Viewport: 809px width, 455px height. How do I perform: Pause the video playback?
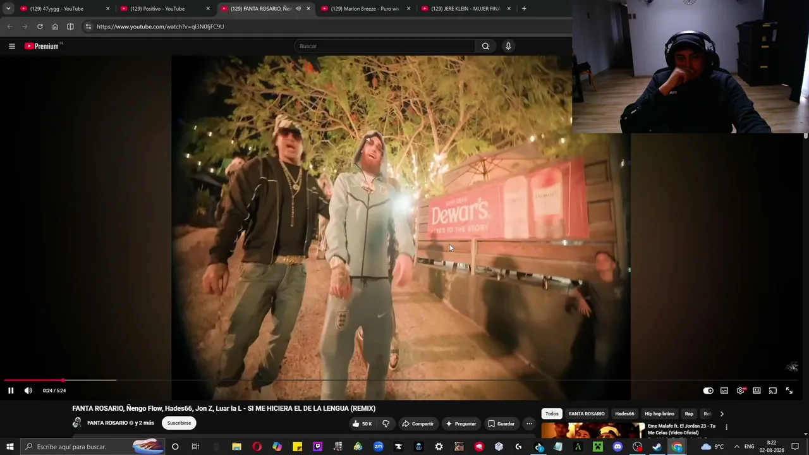click(x=11, y=391)
